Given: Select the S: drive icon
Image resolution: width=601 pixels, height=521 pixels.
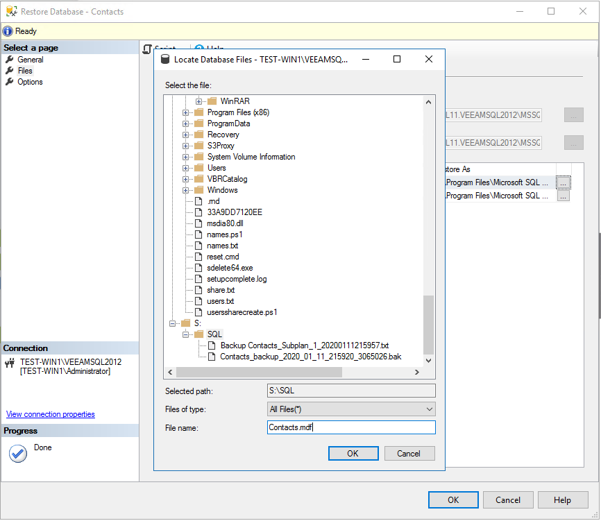Looking at the screenshot, I should (186, 323).
